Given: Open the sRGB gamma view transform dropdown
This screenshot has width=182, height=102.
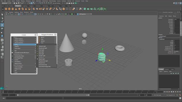Looking at the screenshot, I should pyautogui.click(x=85, y=14).
